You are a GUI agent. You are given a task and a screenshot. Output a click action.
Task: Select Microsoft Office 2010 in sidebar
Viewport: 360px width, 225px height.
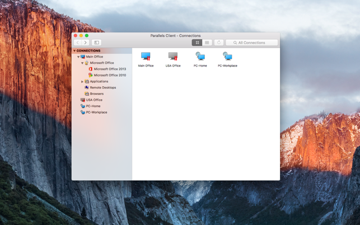point(109,75)
